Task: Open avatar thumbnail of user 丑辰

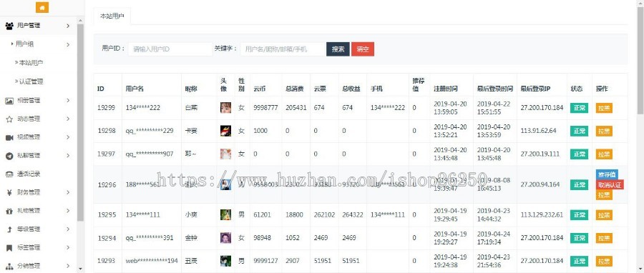Action: click(x=225, y=261)
